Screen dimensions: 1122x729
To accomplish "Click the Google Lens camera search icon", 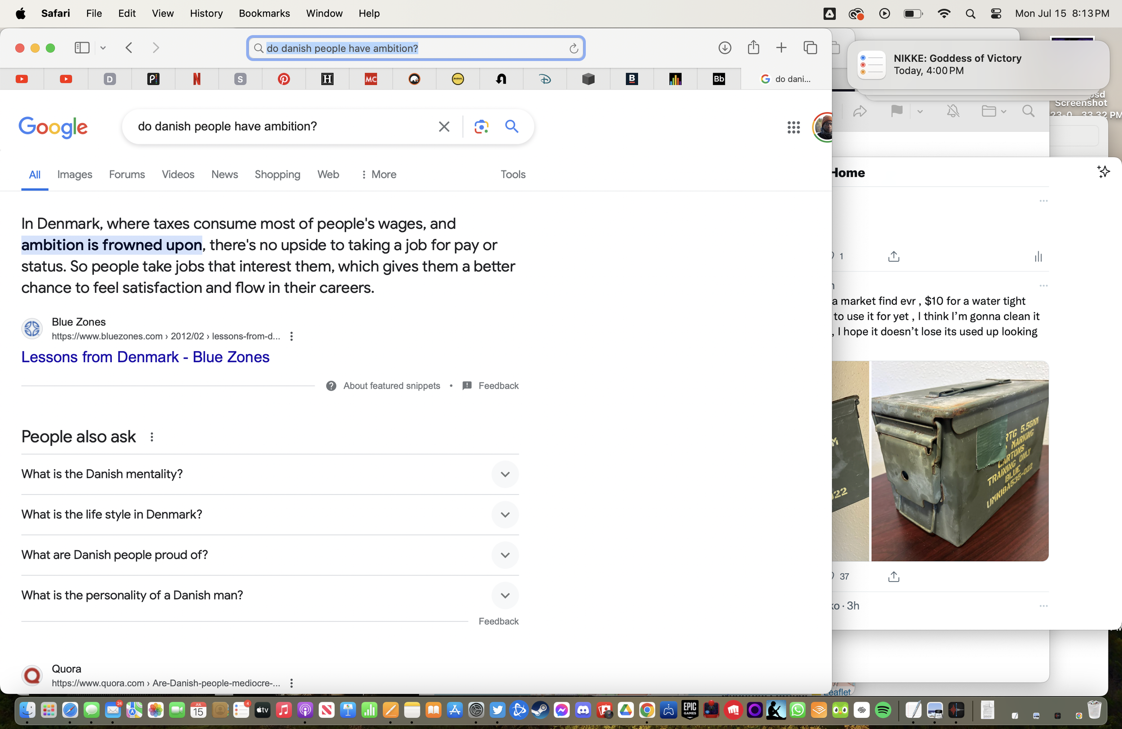I will point(481,126).
